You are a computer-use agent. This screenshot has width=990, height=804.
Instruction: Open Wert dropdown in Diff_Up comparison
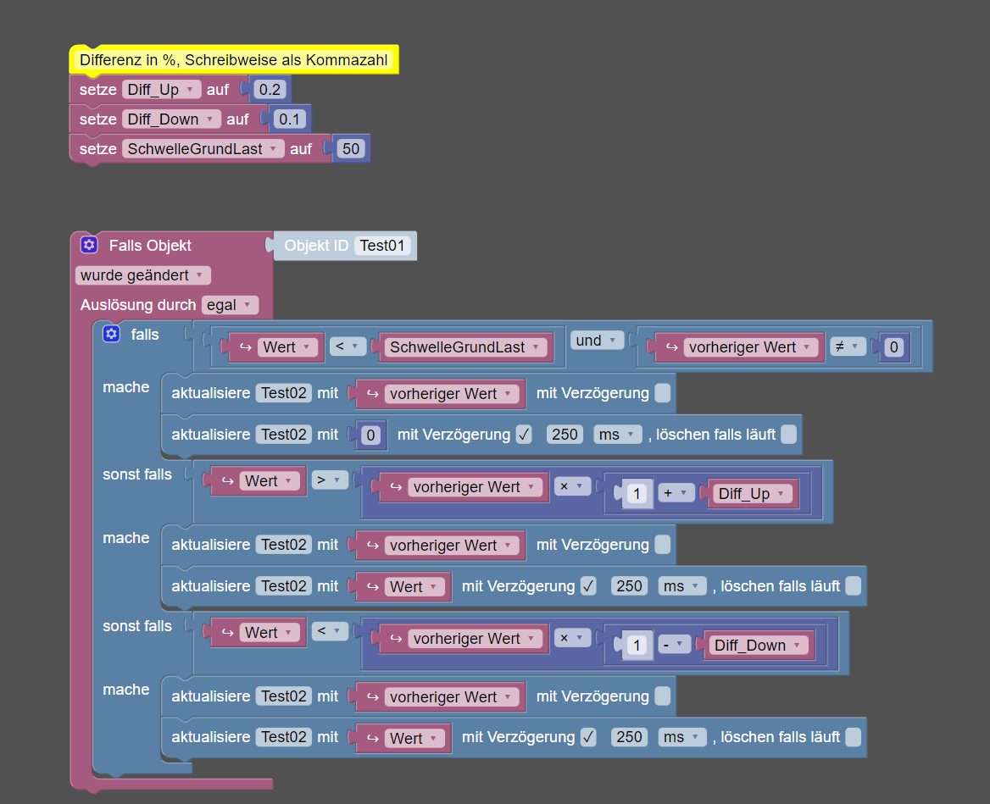270,481
